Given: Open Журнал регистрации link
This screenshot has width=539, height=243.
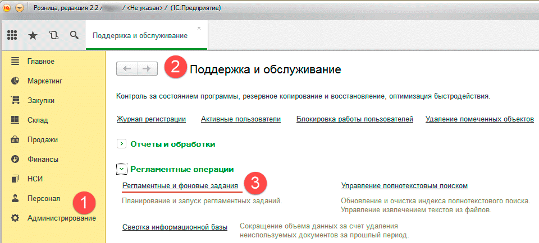Looking at the screenshot, I should pyautogui.click(x=151, y=119).
